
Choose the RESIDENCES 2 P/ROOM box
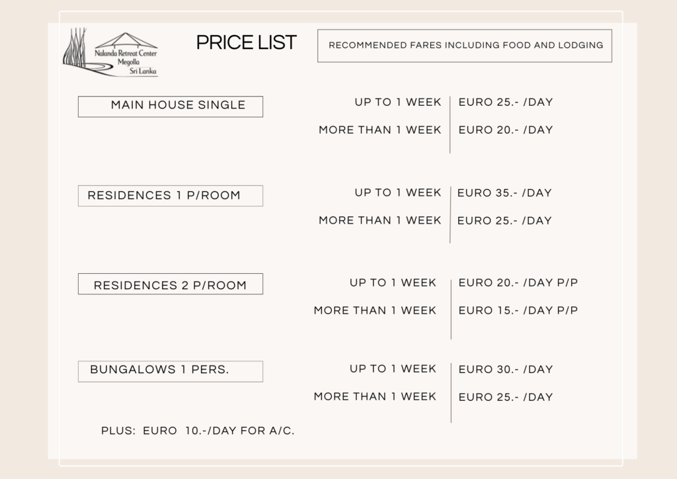(x=171, y=284)
